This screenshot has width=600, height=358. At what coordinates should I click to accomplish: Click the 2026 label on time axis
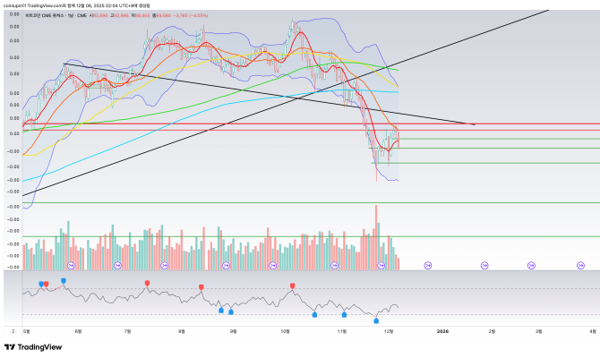tap(441, 330)
